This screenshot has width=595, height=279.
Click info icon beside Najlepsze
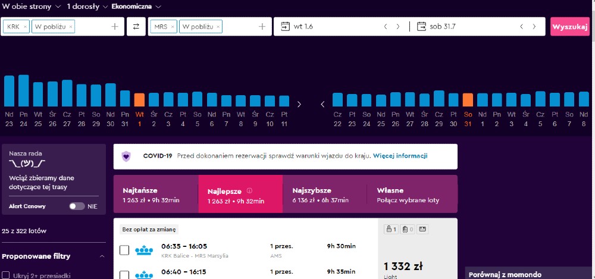point(249,191)
